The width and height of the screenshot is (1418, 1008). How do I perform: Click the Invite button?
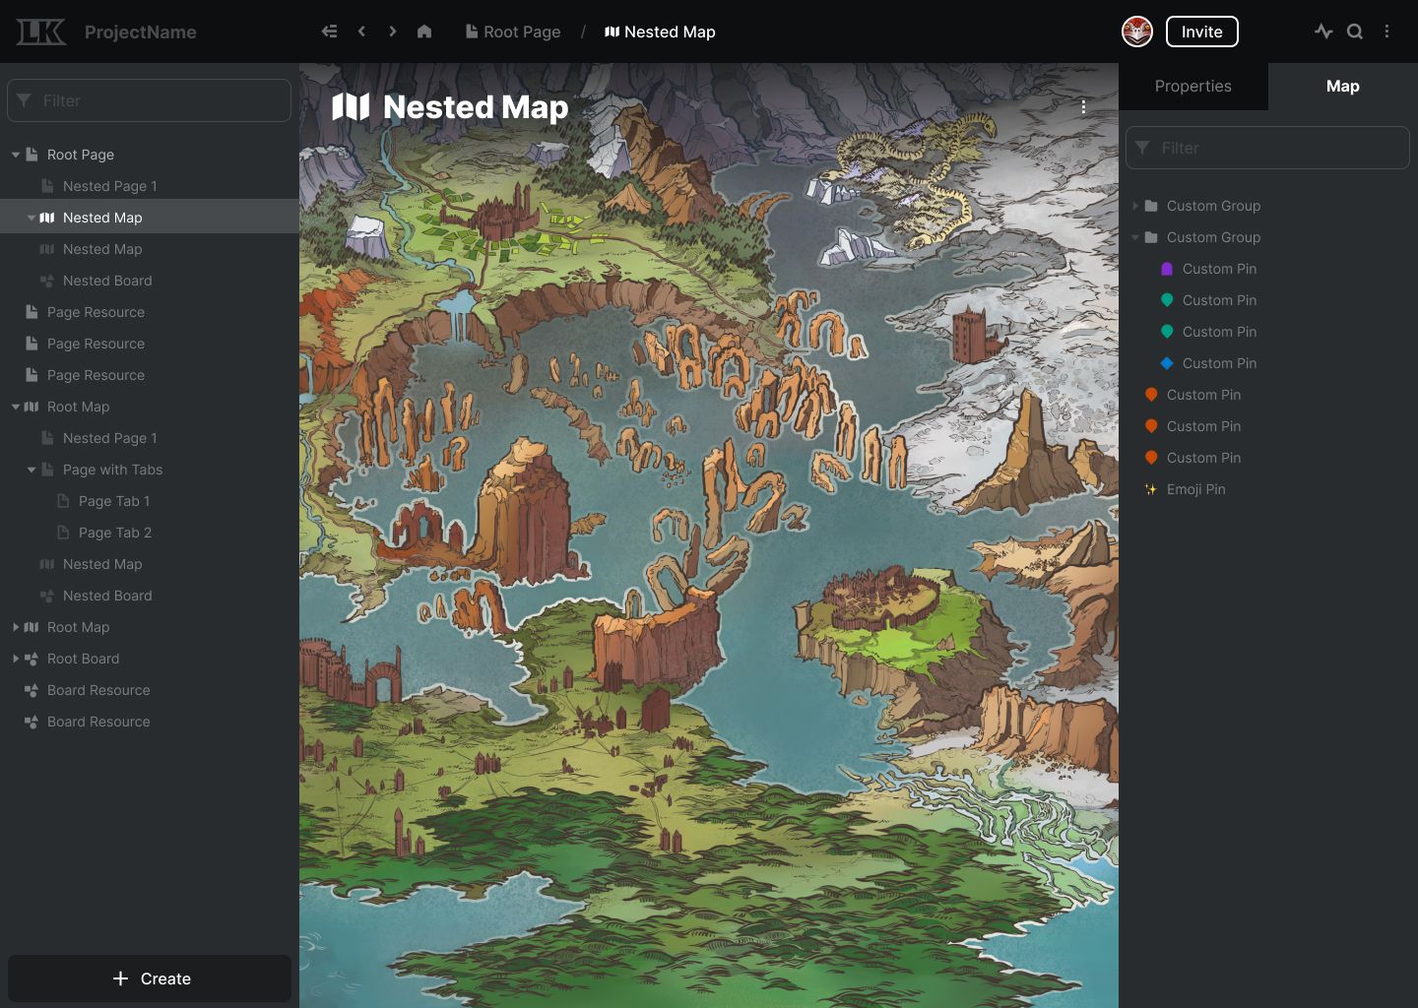point(1201,31)
